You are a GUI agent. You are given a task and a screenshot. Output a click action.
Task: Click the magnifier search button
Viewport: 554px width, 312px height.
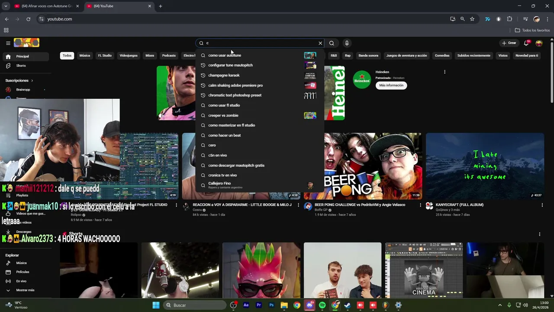tap(332, 43)
